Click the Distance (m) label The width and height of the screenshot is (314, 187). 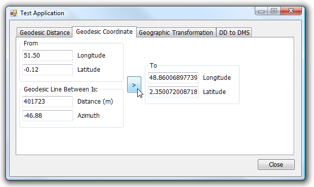point(95,102)
